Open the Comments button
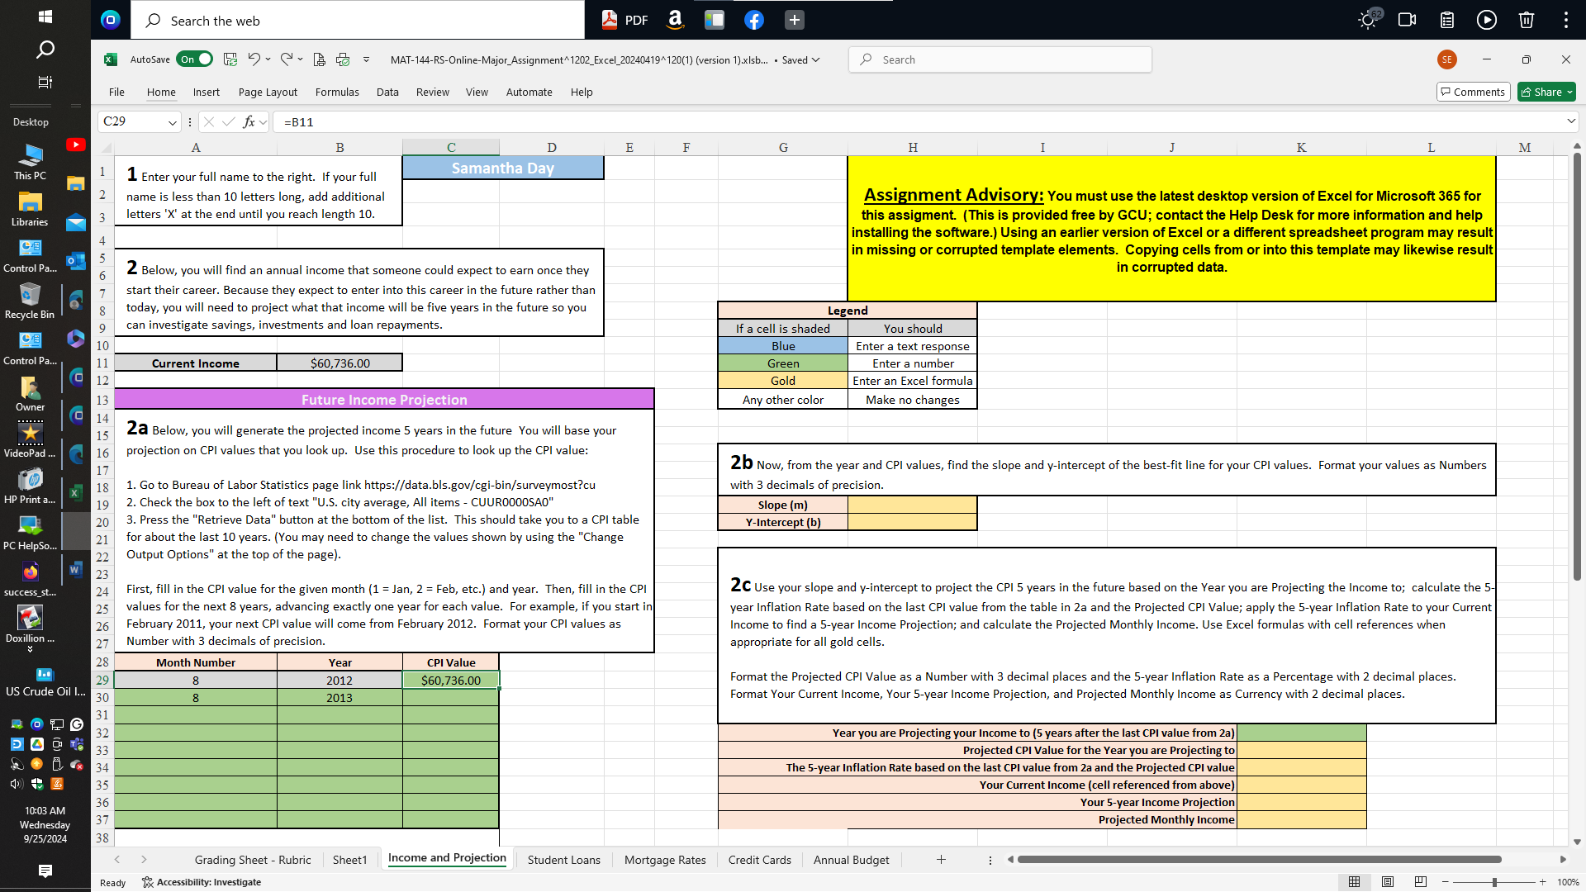Image resolution: width=1586 pixels, height=892 pixels. click(1473, 92)
